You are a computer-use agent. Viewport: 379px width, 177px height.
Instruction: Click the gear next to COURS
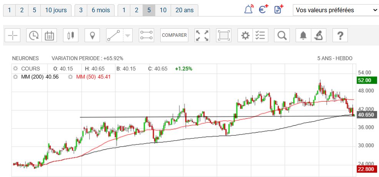point(15,69)
